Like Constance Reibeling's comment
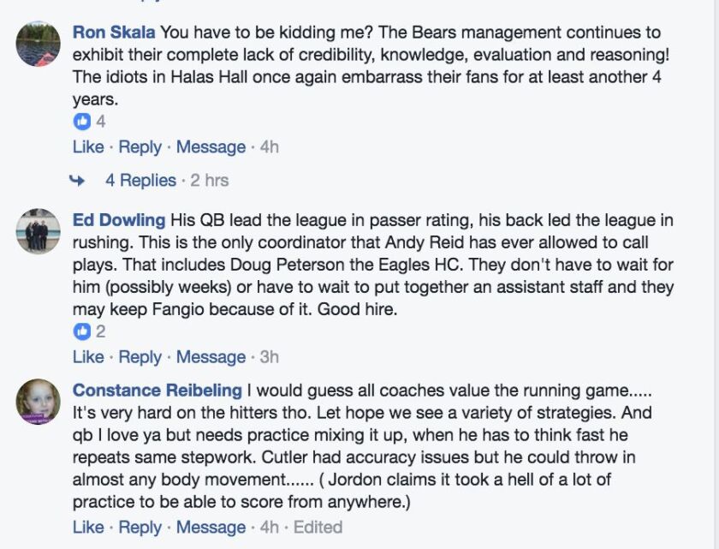 [x=88, y=527]
